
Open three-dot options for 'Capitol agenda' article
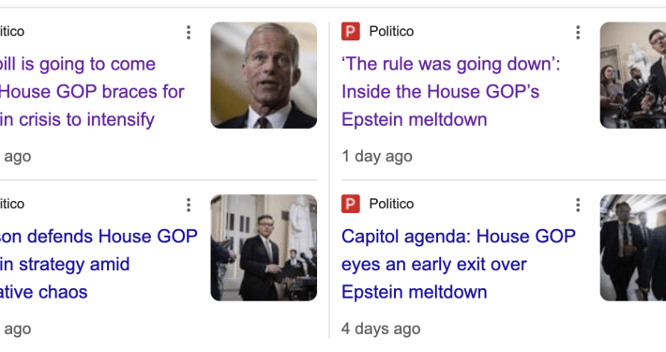578,205
